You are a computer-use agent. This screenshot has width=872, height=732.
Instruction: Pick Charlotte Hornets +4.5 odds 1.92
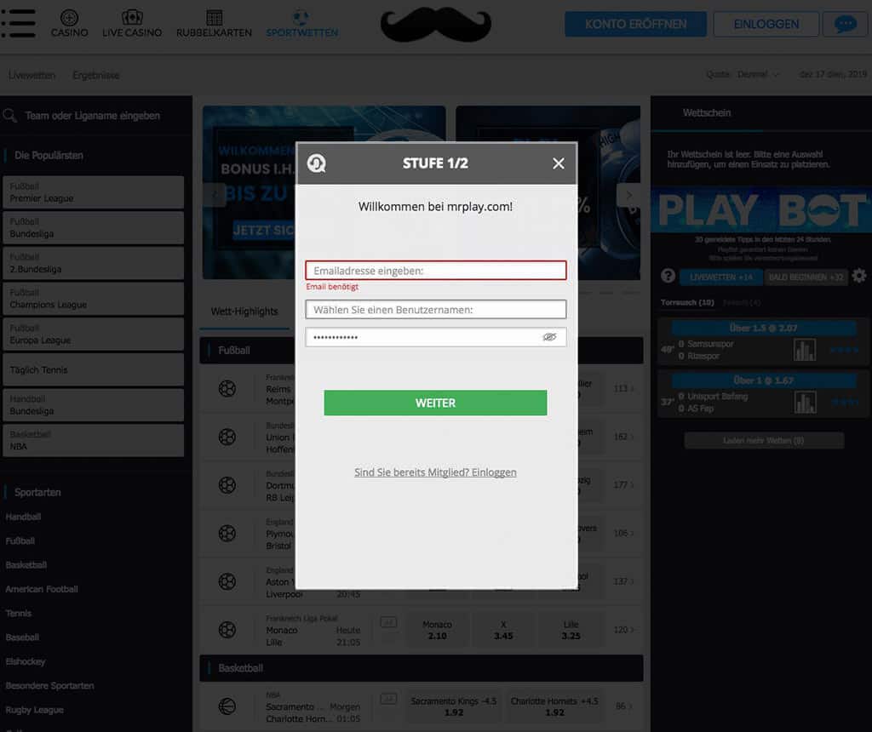[x=554, y=706]
